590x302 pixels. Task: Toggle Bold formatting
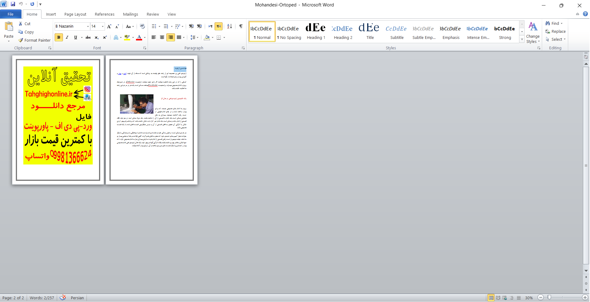tap(59, 37)
